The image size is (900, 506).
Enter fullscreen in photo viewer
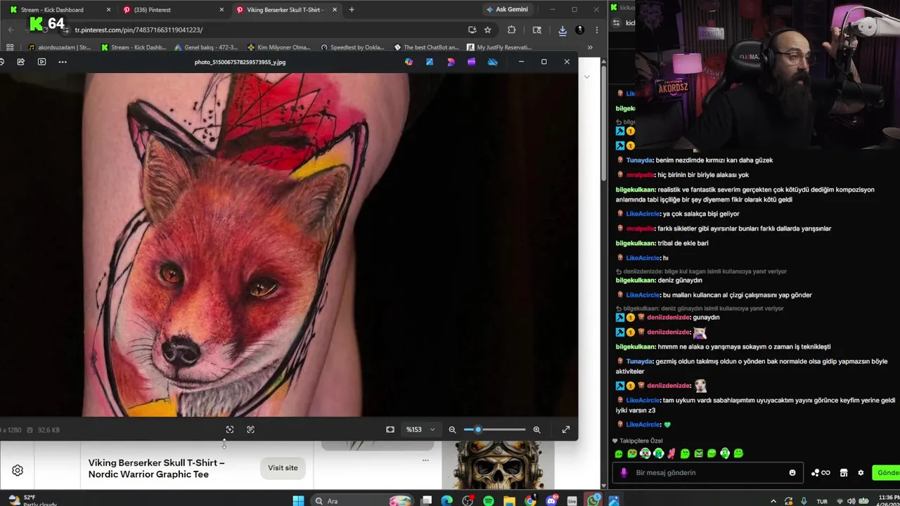[x=566, y=429]
